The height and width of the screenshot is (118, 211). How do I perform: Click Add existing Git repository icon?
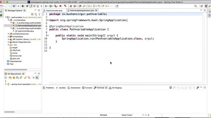[x=10, y=78]
